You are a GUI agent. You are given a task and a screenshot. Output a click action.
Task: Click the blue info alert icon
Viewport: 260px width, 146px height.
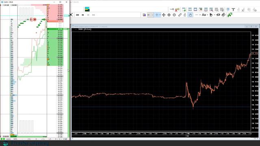pyautogui.click(x=228, y=9)
